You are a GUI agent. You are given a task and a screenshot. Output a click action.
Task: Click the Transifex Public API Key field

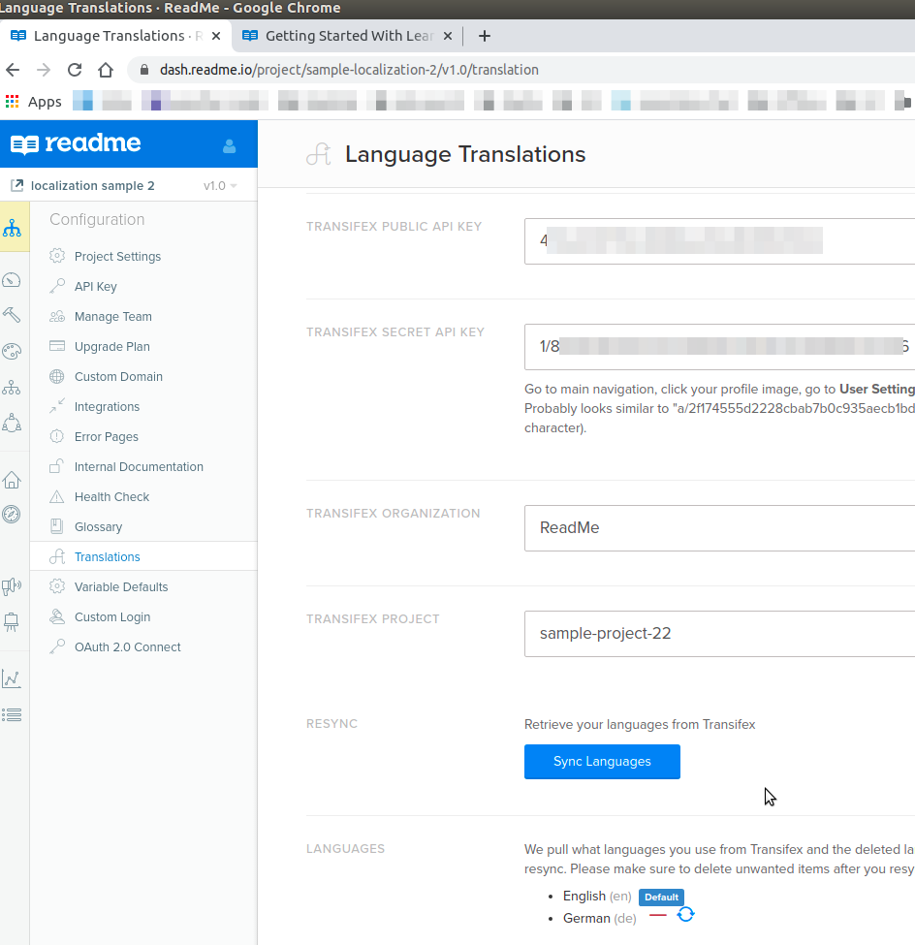[720, 241]
